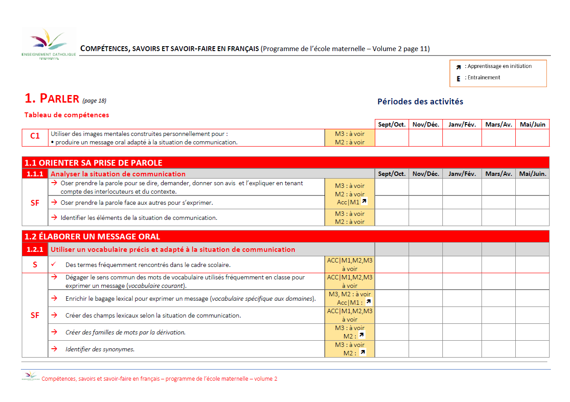Click 'Des termes fréquemment rencontrés dans le cadre scolaire'
This screenshot has height=402, width=570.
click(148, 265)
